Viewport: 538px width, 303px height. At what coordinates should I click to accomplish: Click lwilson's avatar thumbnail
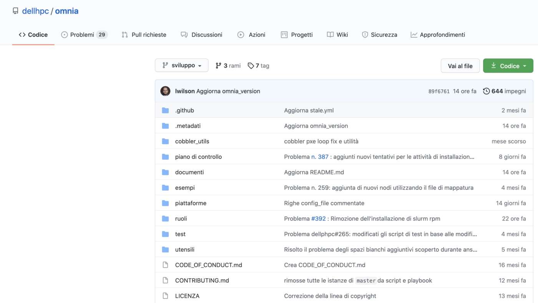coord(165,91)
